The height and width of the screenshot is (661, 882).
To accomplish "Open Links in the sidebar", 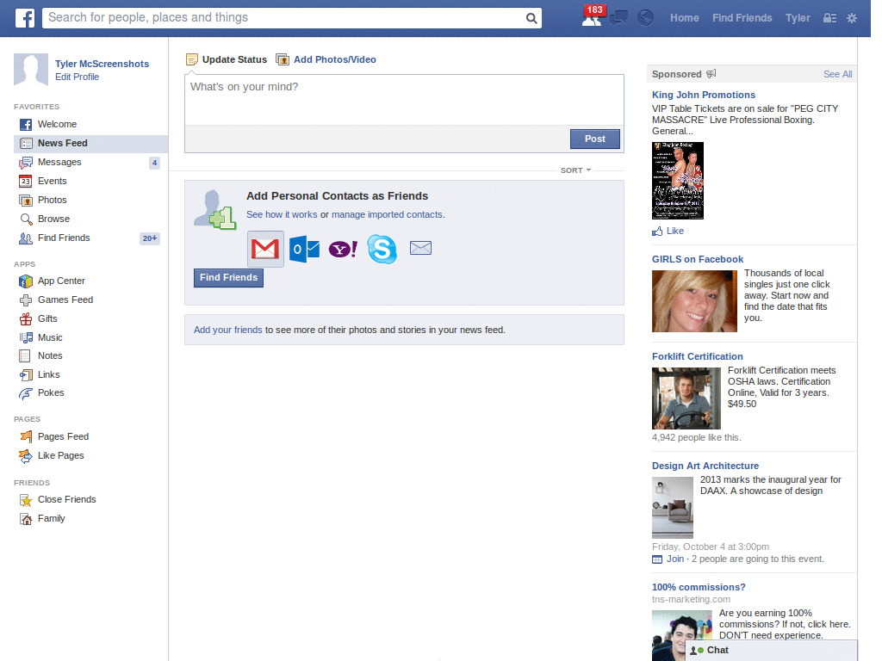I will (48, 375).
